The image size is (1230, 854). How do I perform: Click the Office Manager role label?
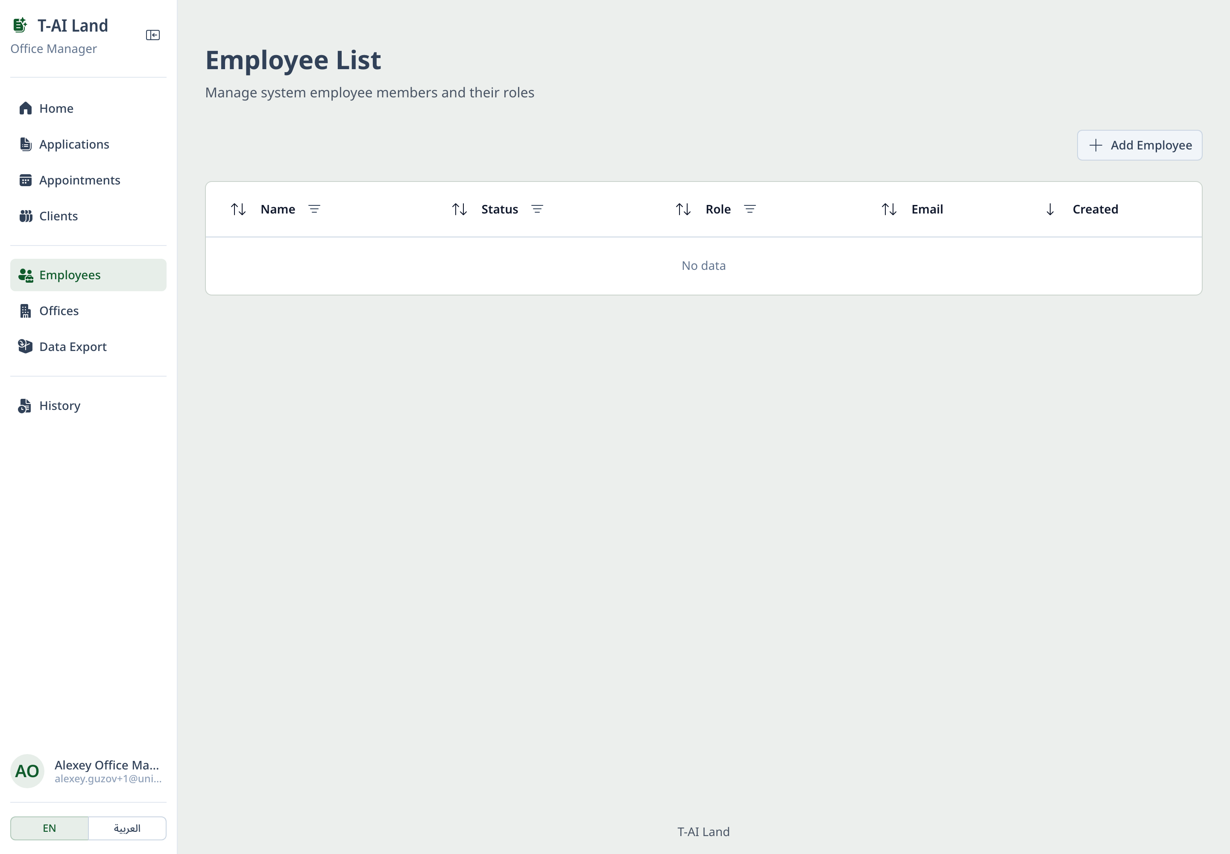point(53,49)
